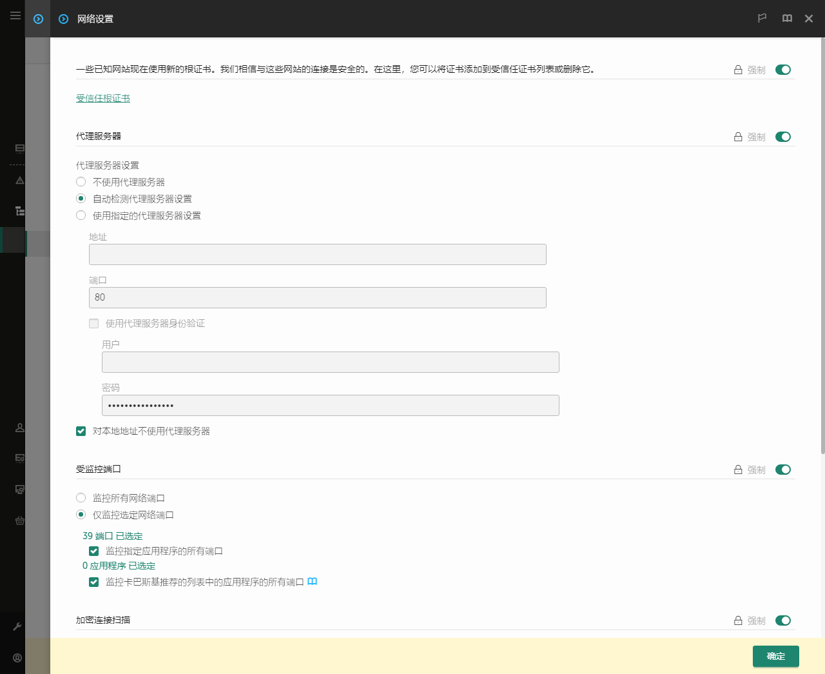Screen dimensions: 825x674
Task: Click the 用户 input field
Action: [x=331, y=362]
